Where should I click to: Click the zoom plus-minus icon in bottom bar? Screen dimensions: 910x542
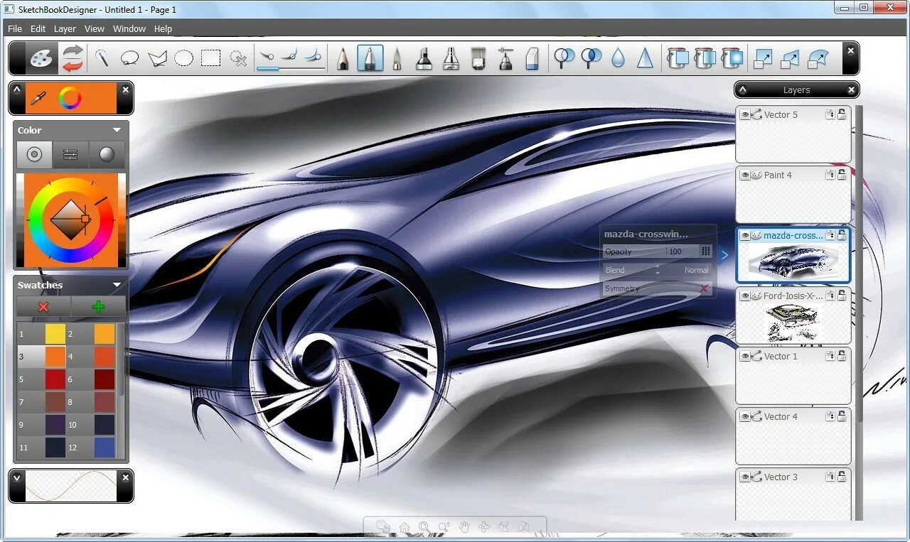(444, 527)
